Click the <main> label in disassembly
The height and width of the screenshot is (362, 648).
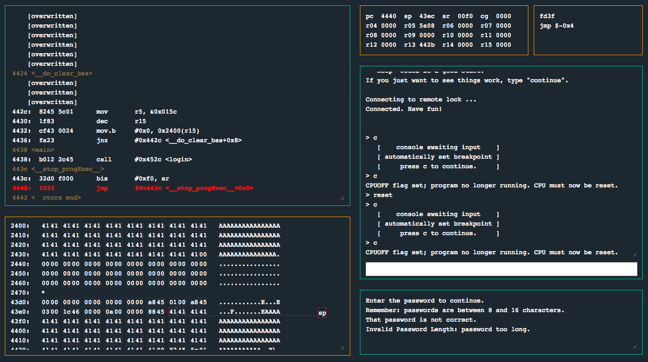[x=43, y=150]
